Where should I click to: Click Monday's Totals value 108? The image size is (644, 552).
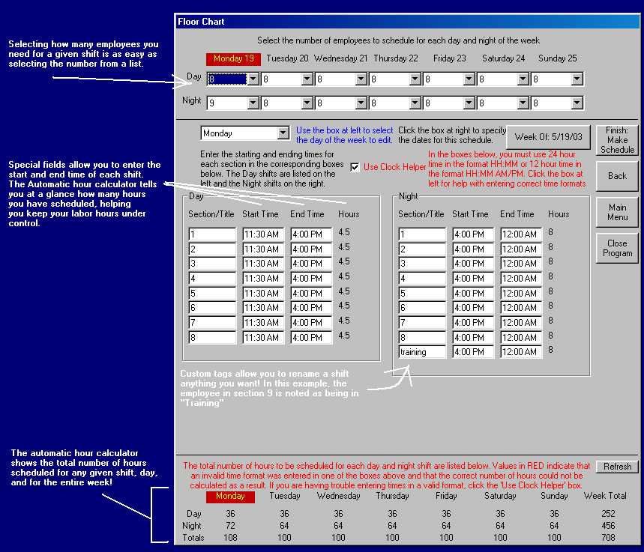pos(230,537)
